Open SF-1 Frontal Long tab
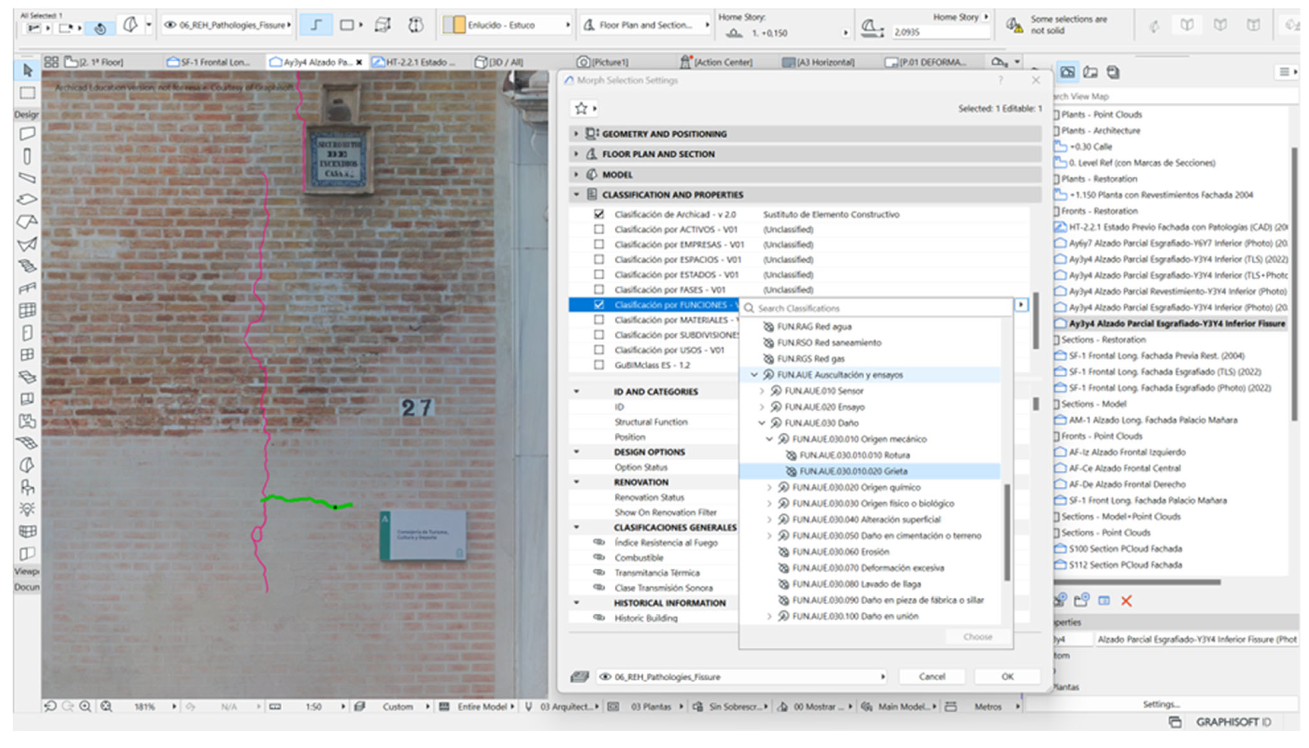 210,62
